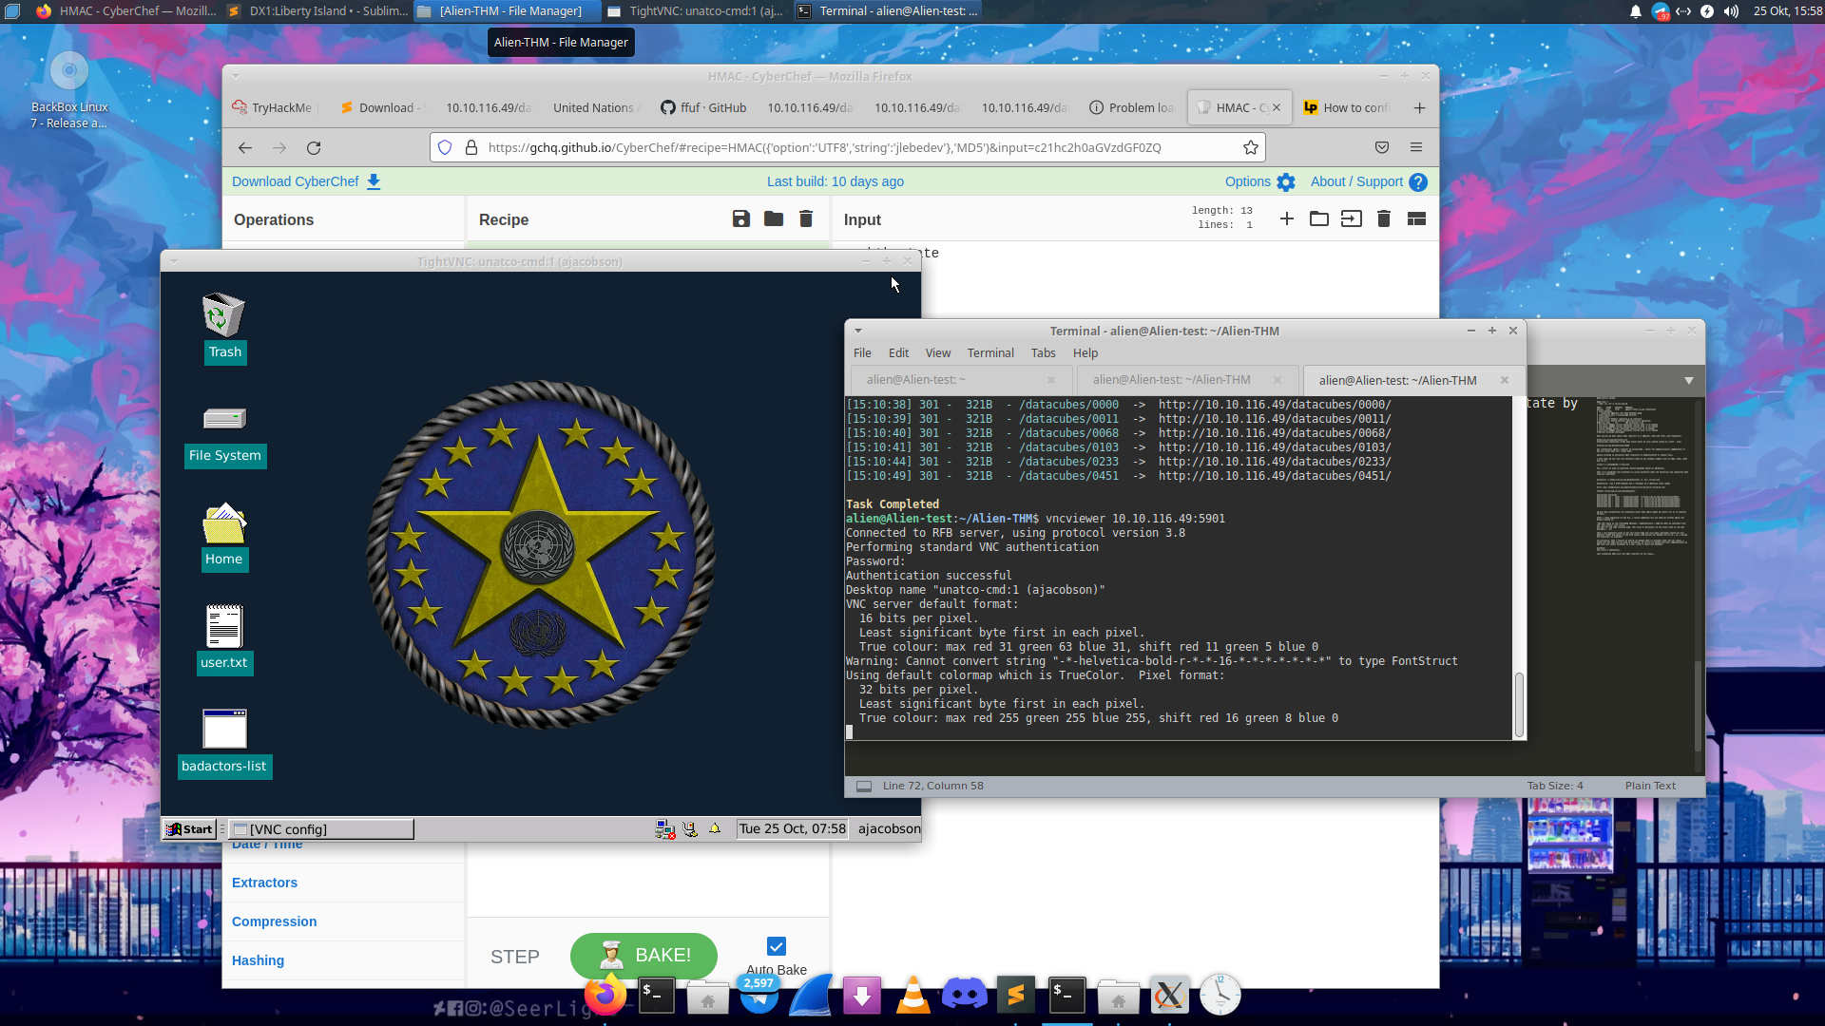Bookmark the page using the star icon
1825x1026 pixels.
(x=1251, y=147)
